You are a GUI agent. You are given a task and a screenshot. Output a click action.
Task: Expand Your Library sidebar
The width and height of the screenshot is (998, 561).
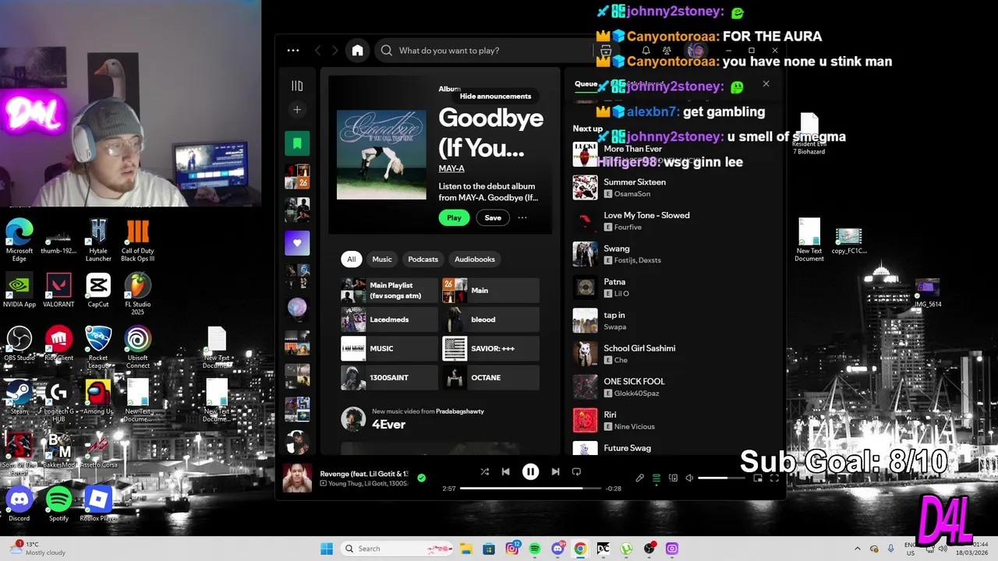click(297, 86)
